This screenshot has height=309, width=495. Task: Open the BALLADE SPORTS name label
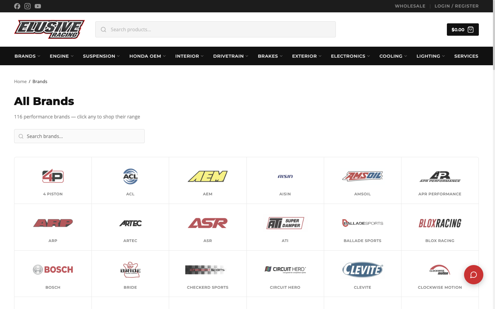tap(363, 241)
